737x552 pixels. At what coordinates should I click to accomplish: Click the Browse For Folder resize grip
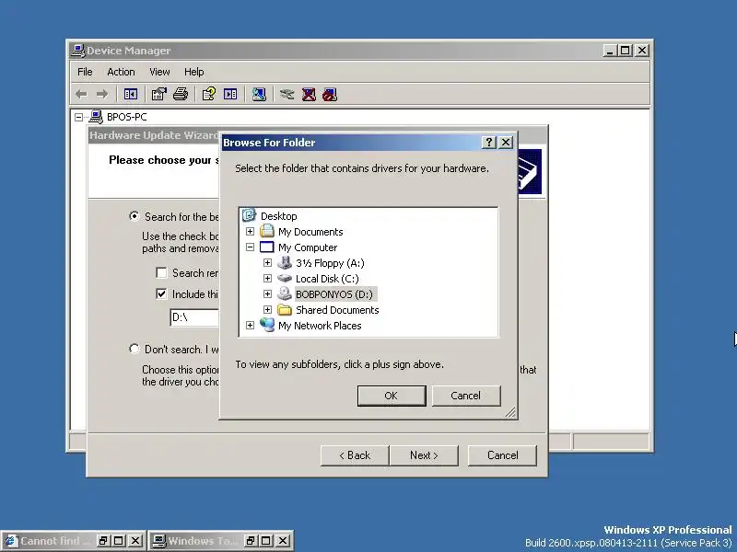coord(510,412)
